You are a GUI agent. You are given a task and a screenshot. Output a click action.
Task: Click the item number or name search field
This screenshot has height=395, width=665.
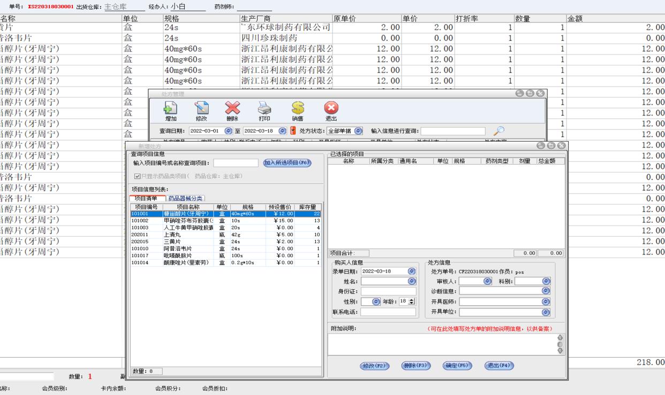236,163
